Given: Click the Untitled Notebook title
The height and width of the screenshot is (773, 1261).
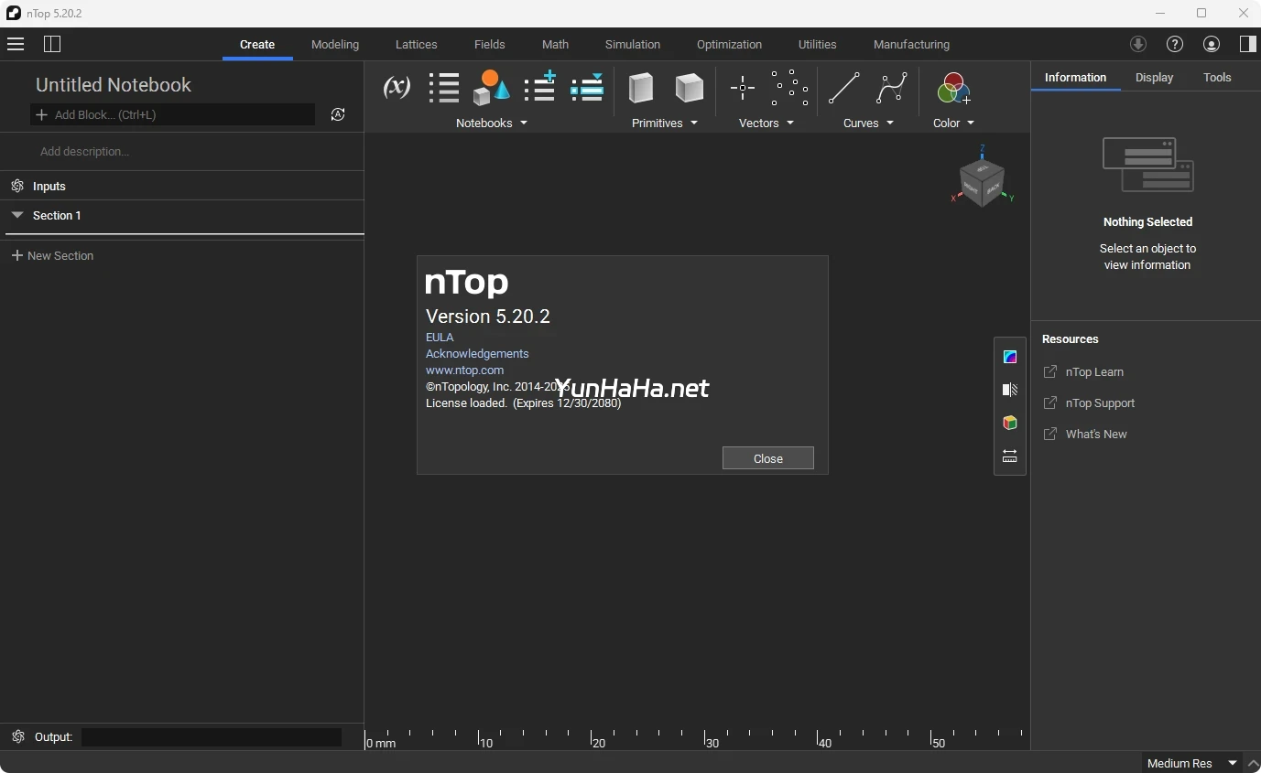Looking at the screenshot, I should (x=114, y=84).
